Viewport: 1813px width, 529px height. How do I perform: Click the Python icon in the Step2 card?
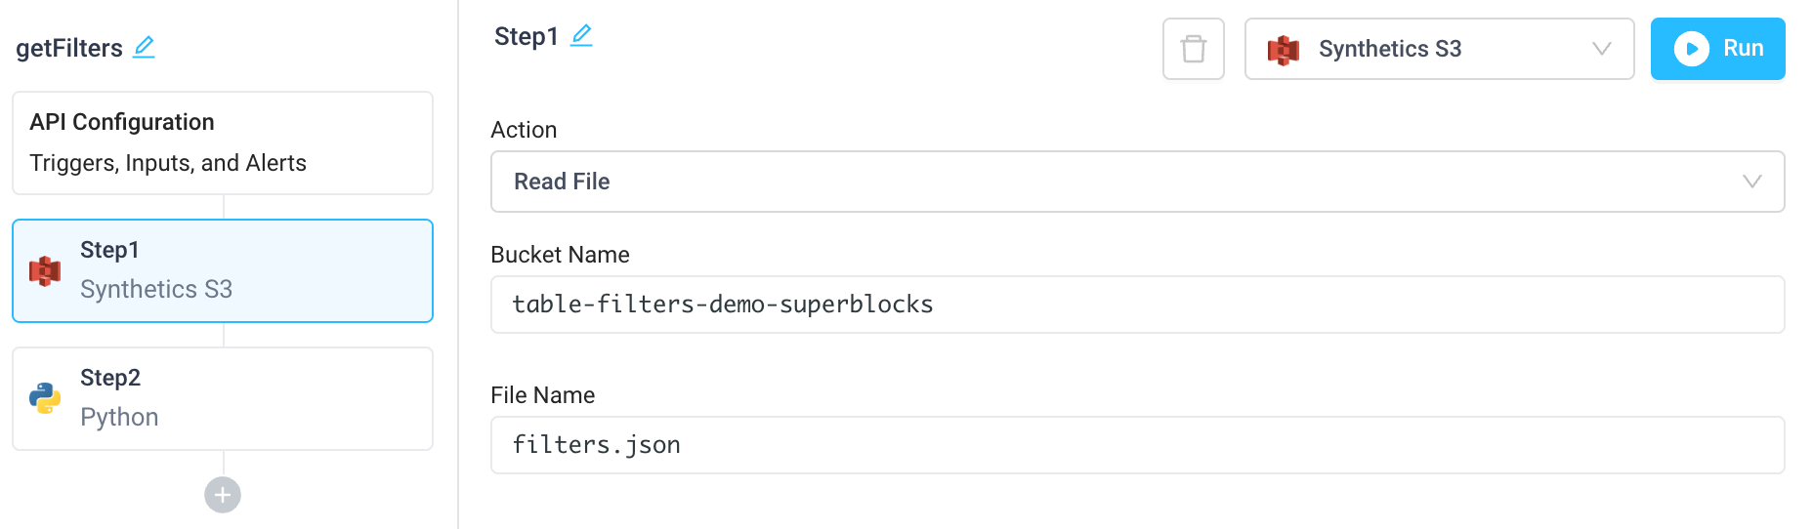45,398
